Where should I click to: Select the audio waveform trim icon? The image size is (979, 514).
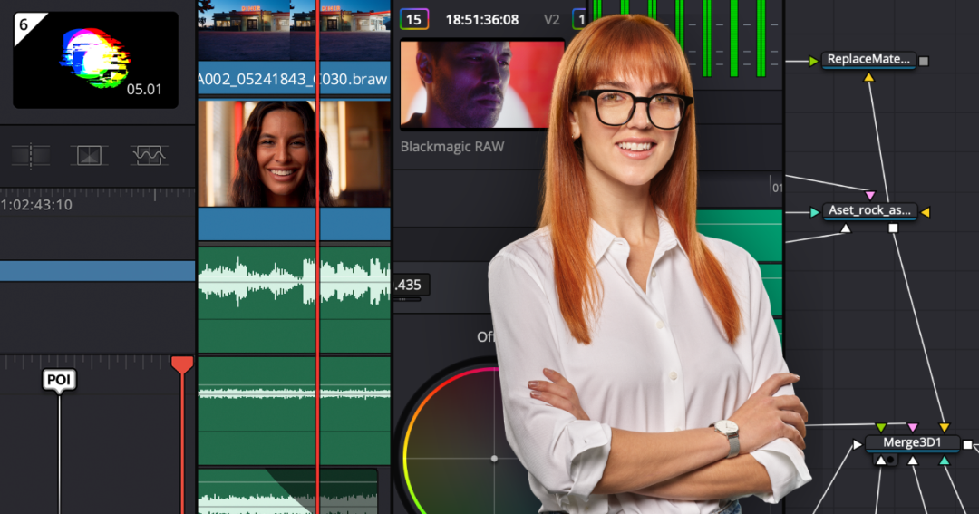[149, 155]
